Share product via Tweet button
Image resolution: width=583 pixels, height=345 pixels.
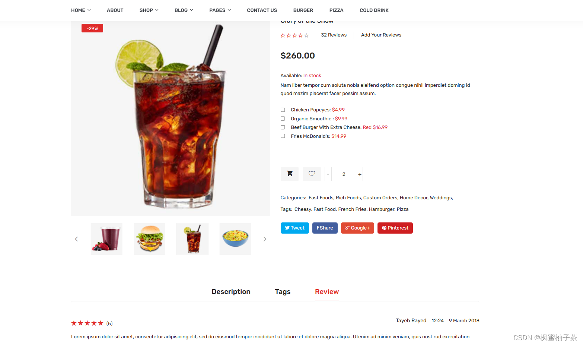295,228
